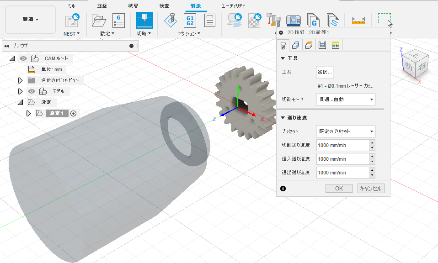
Task: Click the キャンセル button
Action: coord(371,189)
